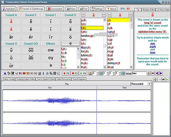Open the Sound Diagrams tab
Viewport: 171px width, 137px height.
coord(79,79)
